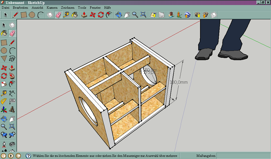Open the Kamera menu

coord(52,8)
